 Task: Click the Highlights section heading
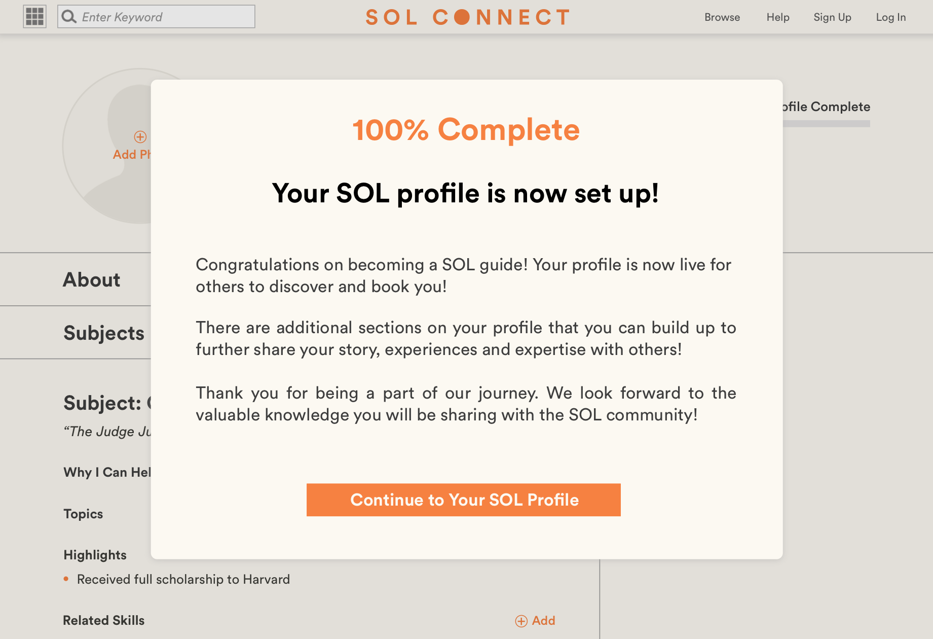tap(95, 555)
